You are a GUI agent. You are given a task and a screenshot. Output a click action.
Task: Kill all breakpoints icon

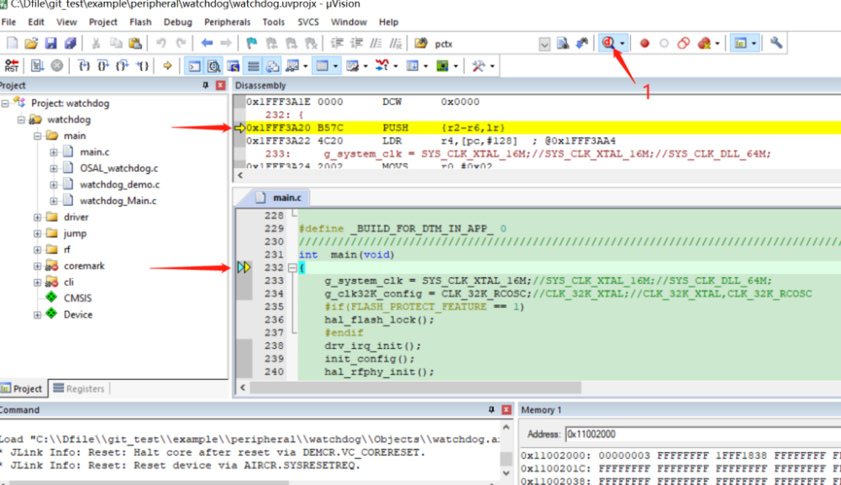(704, 44)
